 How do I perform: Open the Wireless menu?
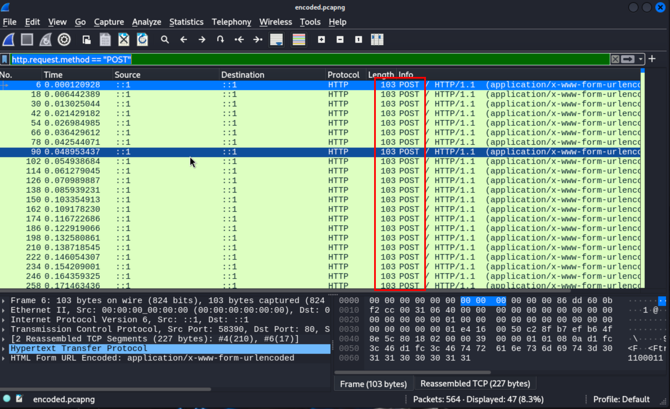[x=276, y=22]
